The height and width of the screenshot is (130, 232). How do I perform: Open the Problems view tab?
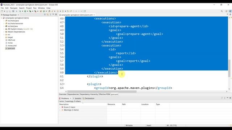(x=65, y=98)
